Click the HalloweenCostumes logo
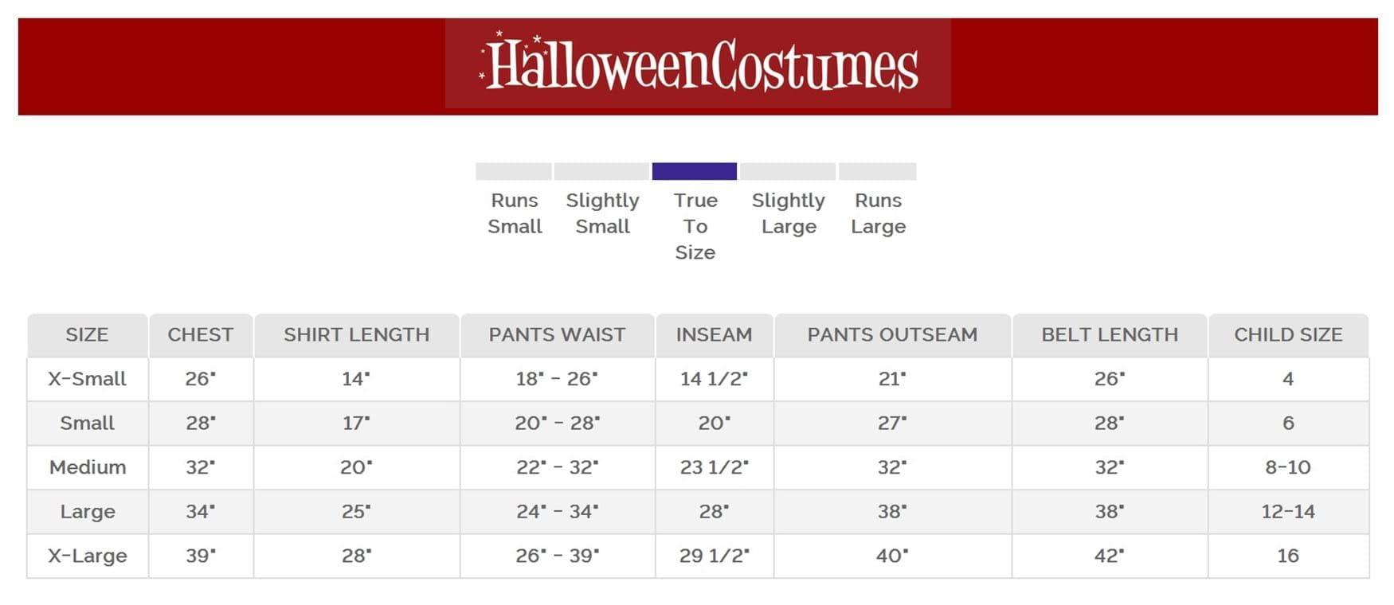The width and height of the screenshot is (1394, 605). 698,64
